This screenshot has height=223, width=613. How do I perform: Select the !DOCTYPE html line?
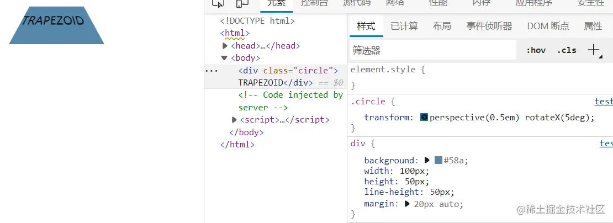257,20
